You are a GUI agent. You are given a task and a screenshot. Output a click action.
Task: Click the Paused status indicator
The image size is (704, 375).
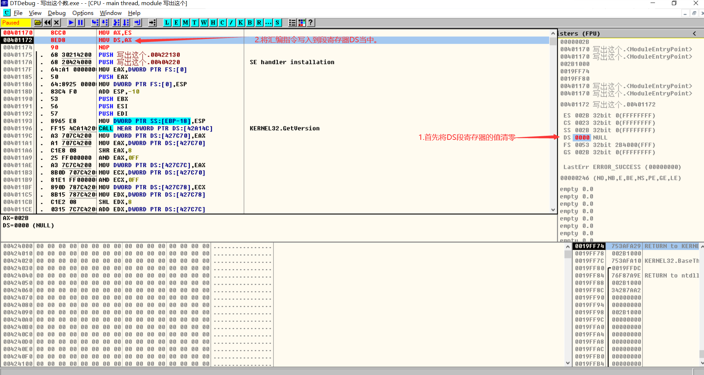tap(16, 23)
